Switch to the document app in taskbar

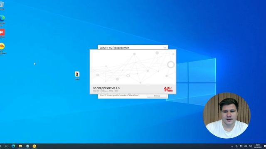pos(27,146)
